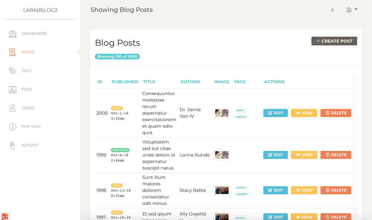
Task: Sort posts by the AUTHOR column header
Action: pyautogui.click(x=190, y=81)
